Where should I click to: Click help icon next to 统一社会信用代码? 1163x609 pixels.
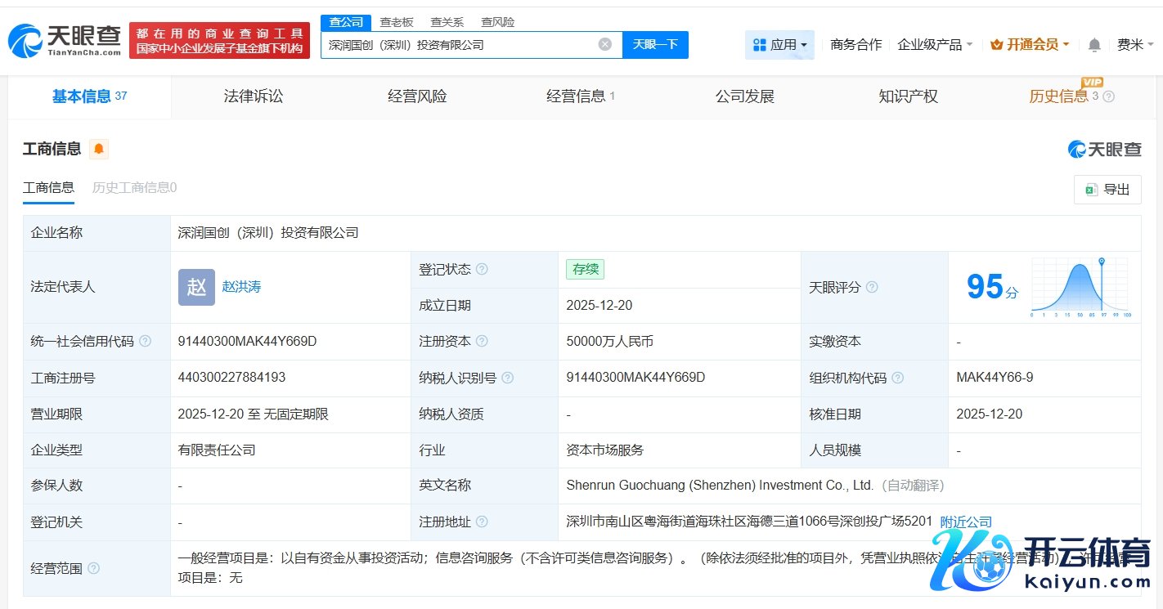click(146, 342)
